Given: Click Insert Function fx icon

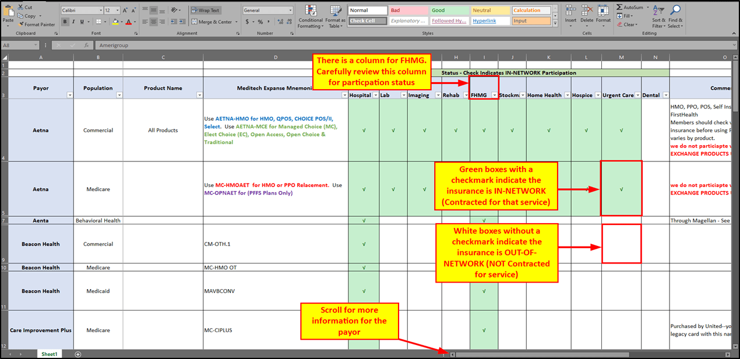Looking at the screenshot, I should point(86,45).
